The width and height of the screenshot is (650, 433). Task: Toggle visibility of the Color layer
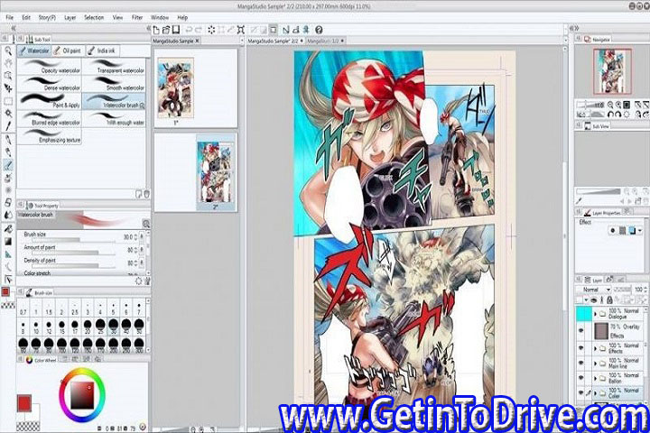[x=580, y=392]
